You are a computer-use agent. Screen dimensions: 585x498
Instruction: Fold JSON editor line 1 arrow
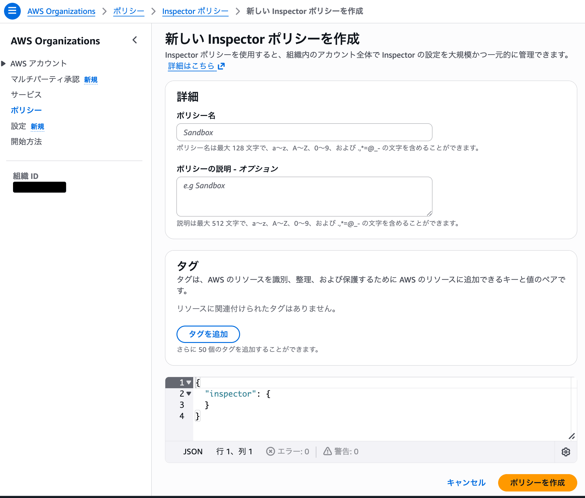coord(189,383)
